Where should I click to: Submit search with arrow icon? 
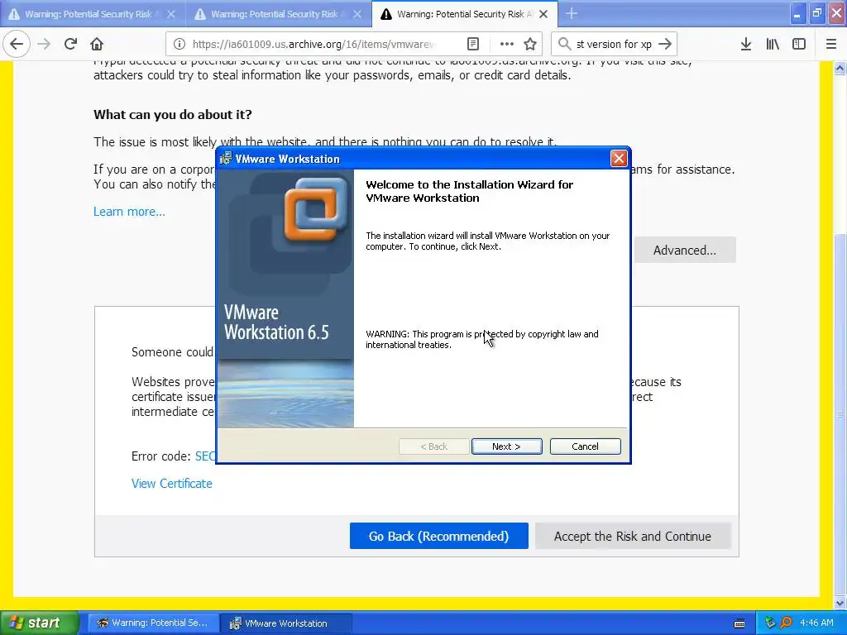click(x=665, y=44)
